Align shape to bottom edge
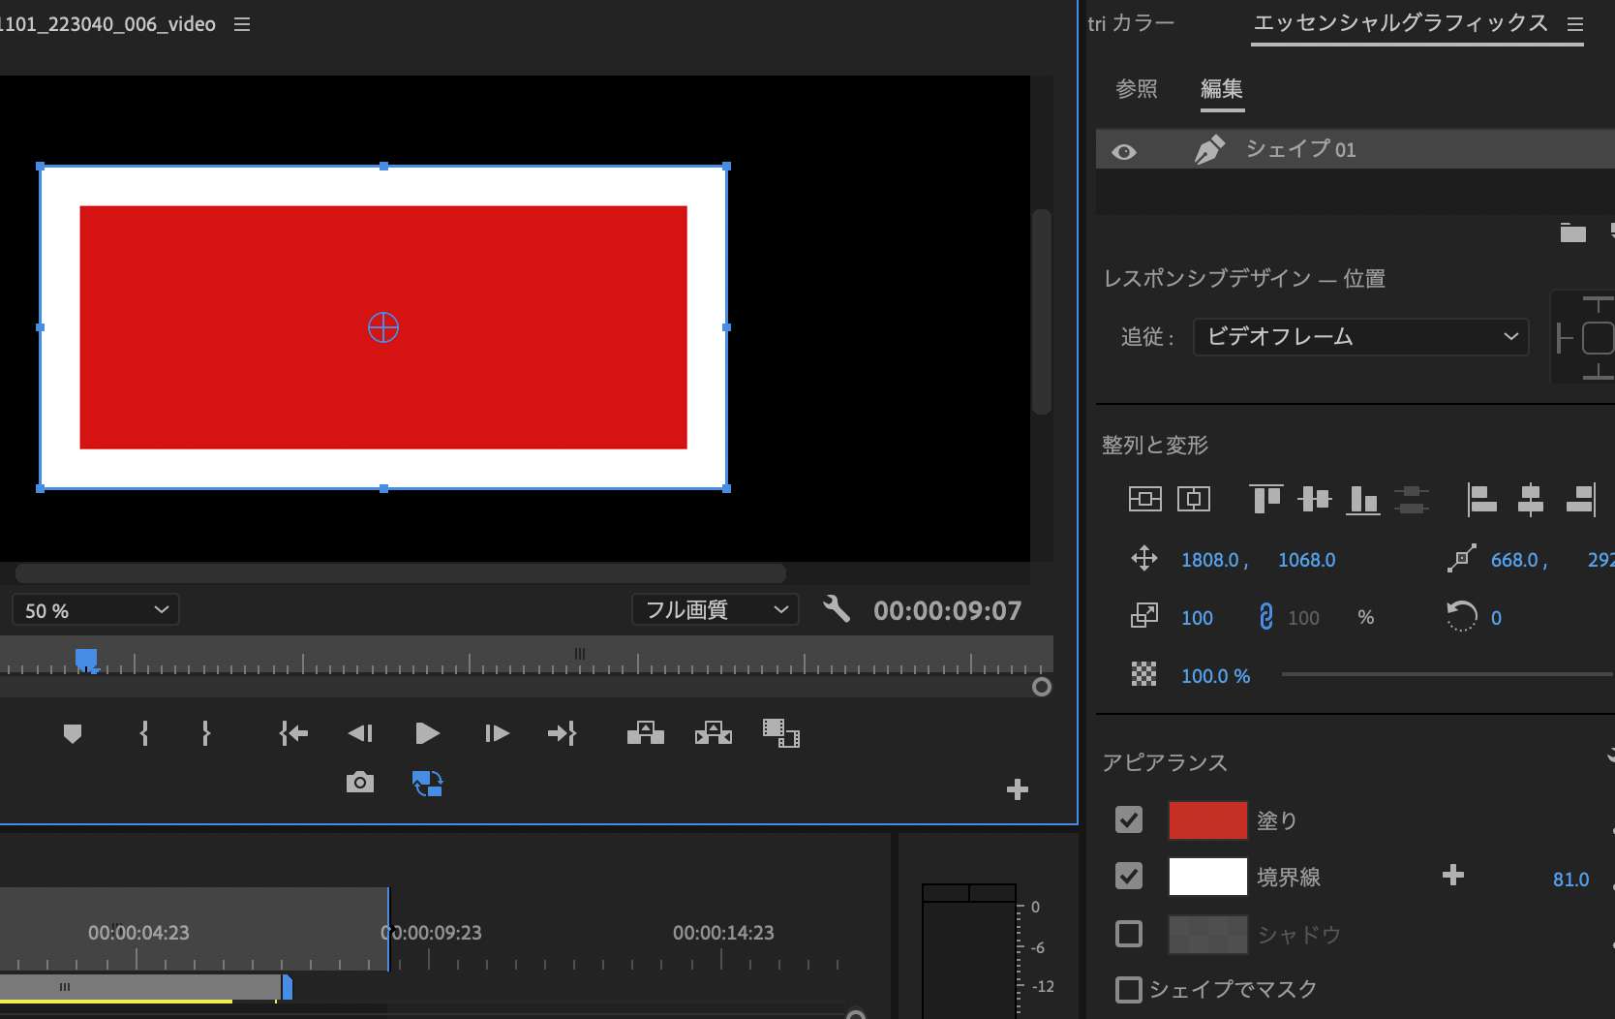Viewport: 1615px width, 1019px height. (x=1363, y=499)
